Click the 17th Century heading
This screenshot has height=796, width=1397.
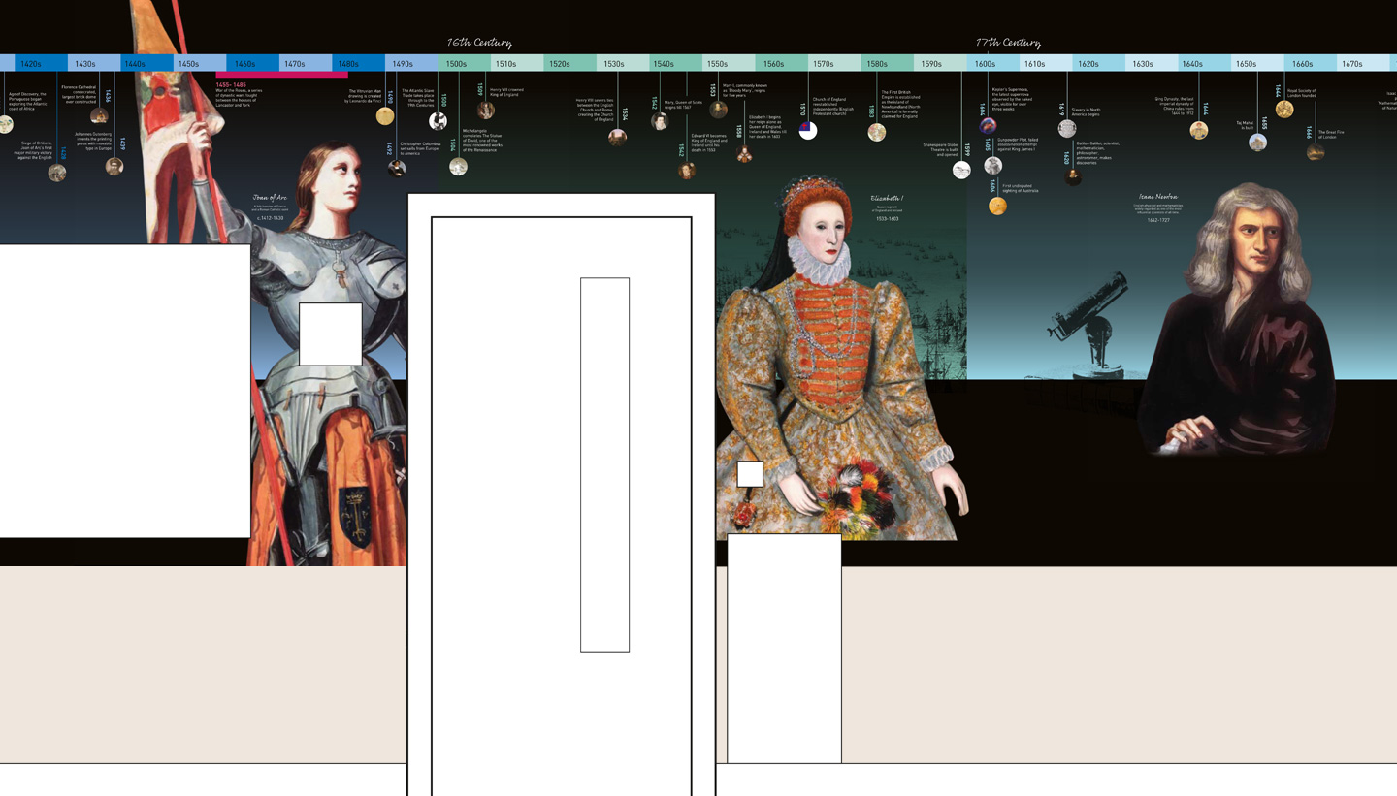tap(1008, 43)
